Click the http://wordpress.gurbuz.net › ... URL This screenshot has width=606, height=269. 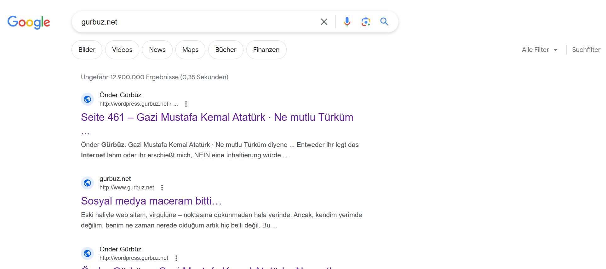point(139,104)
